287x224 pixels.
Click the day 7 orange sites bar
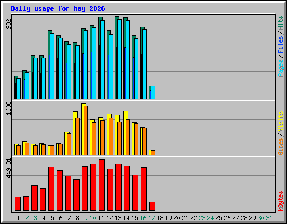tap(69, 144)
